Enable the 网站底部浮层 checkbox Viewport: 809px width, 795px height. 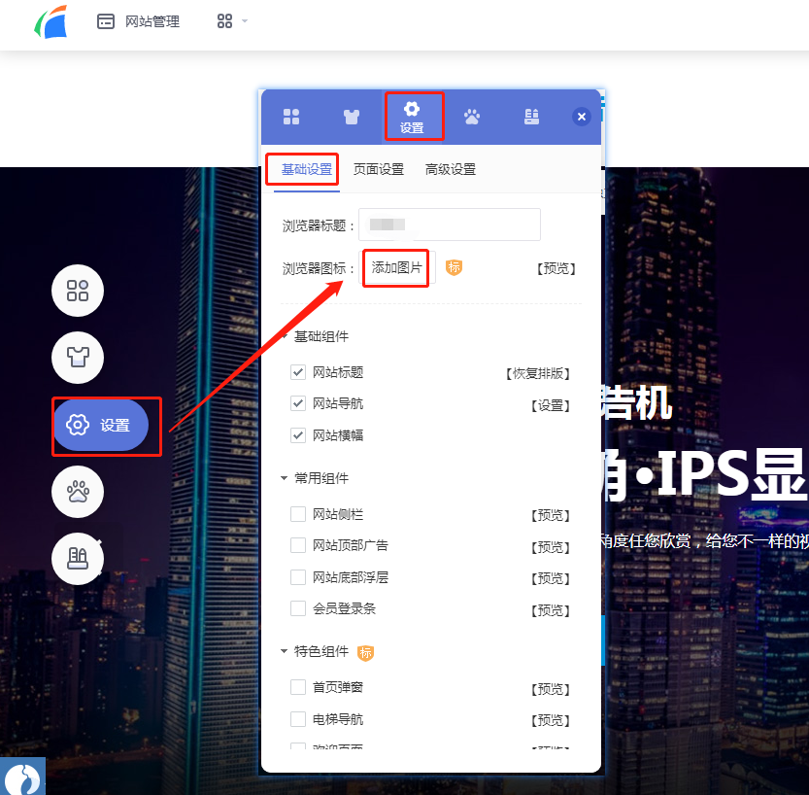coord(298,577)
